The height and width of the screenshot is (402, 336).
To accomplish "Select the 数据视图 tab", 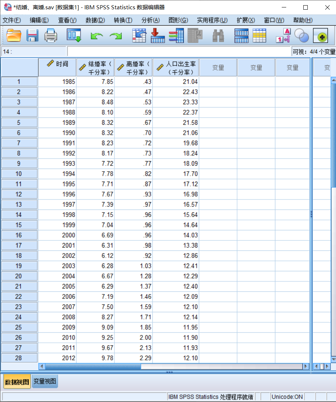I will [17, 382].
